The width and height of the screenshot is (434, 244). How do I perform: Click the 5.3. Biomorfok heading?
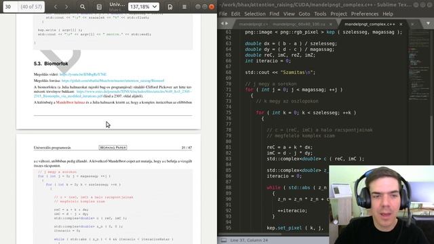pyautogui.click(x=51, y=64)
